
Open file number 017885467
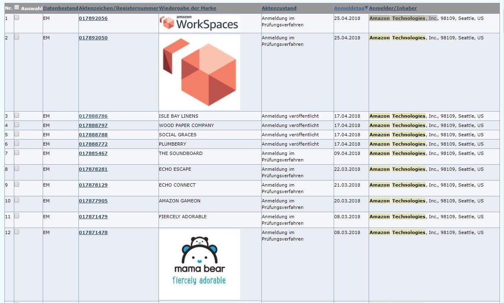click(x=93, y=153)
